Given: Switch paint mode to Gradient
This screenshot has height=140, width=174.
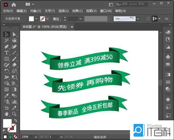Looking at the screenshot, I should pos(10,137).
